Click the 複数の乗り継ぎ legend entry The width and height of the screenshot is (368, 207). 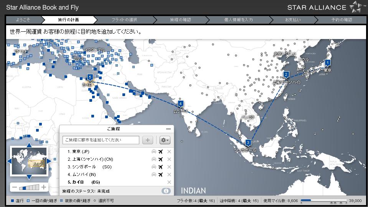75,200
